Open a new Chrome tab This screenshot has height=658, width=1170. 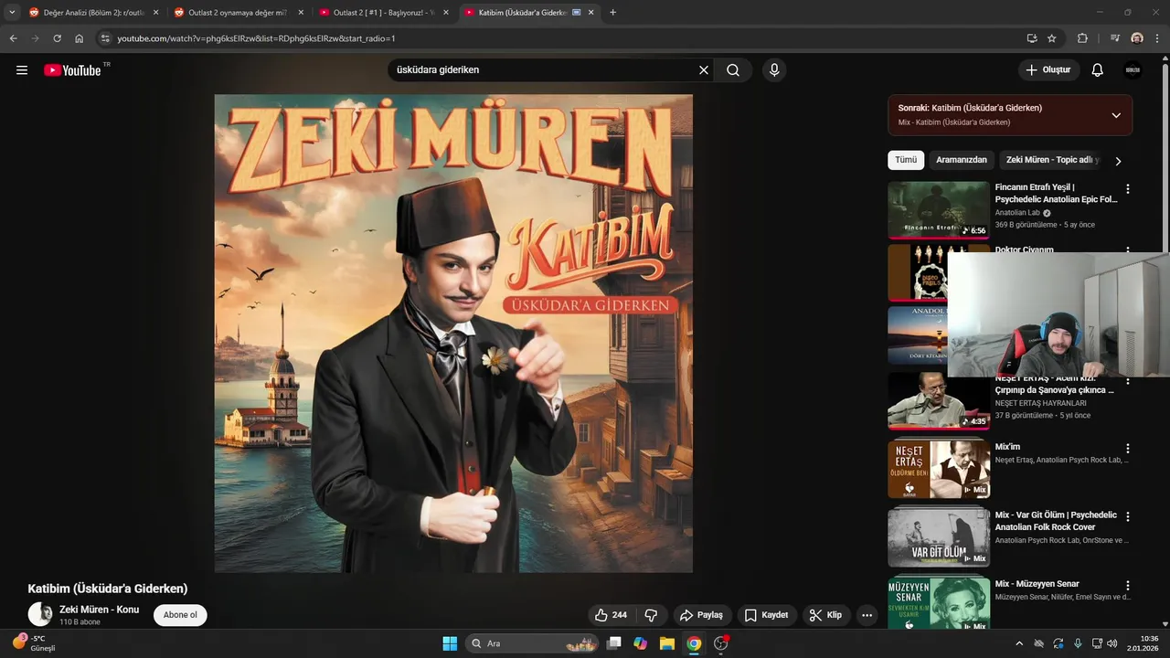point(612,13)
